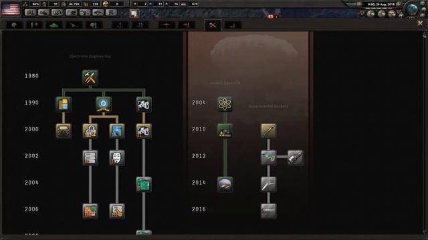Open the 1990 dragon emblem technology

click(x=144, y=104)
